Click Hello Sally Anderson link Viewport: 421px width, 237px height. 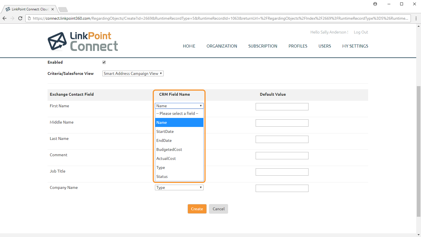[329, 32]
